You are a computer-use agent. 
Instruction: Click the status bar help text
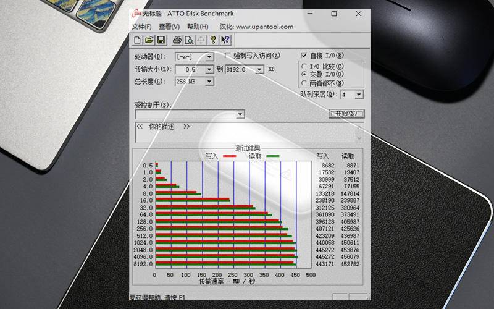[x=157, y=297]
